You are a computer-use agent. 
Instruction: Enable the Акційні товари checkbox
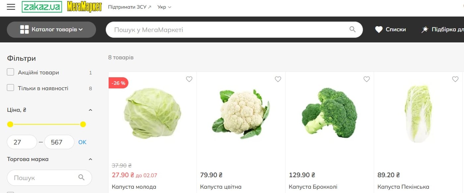(x=11, y=72)
